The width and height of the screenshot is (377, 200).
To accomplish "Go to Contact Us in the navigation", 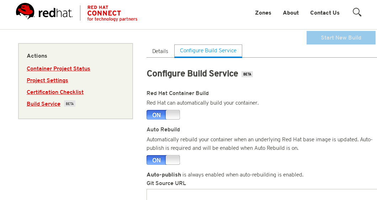I will coord(325,13).
